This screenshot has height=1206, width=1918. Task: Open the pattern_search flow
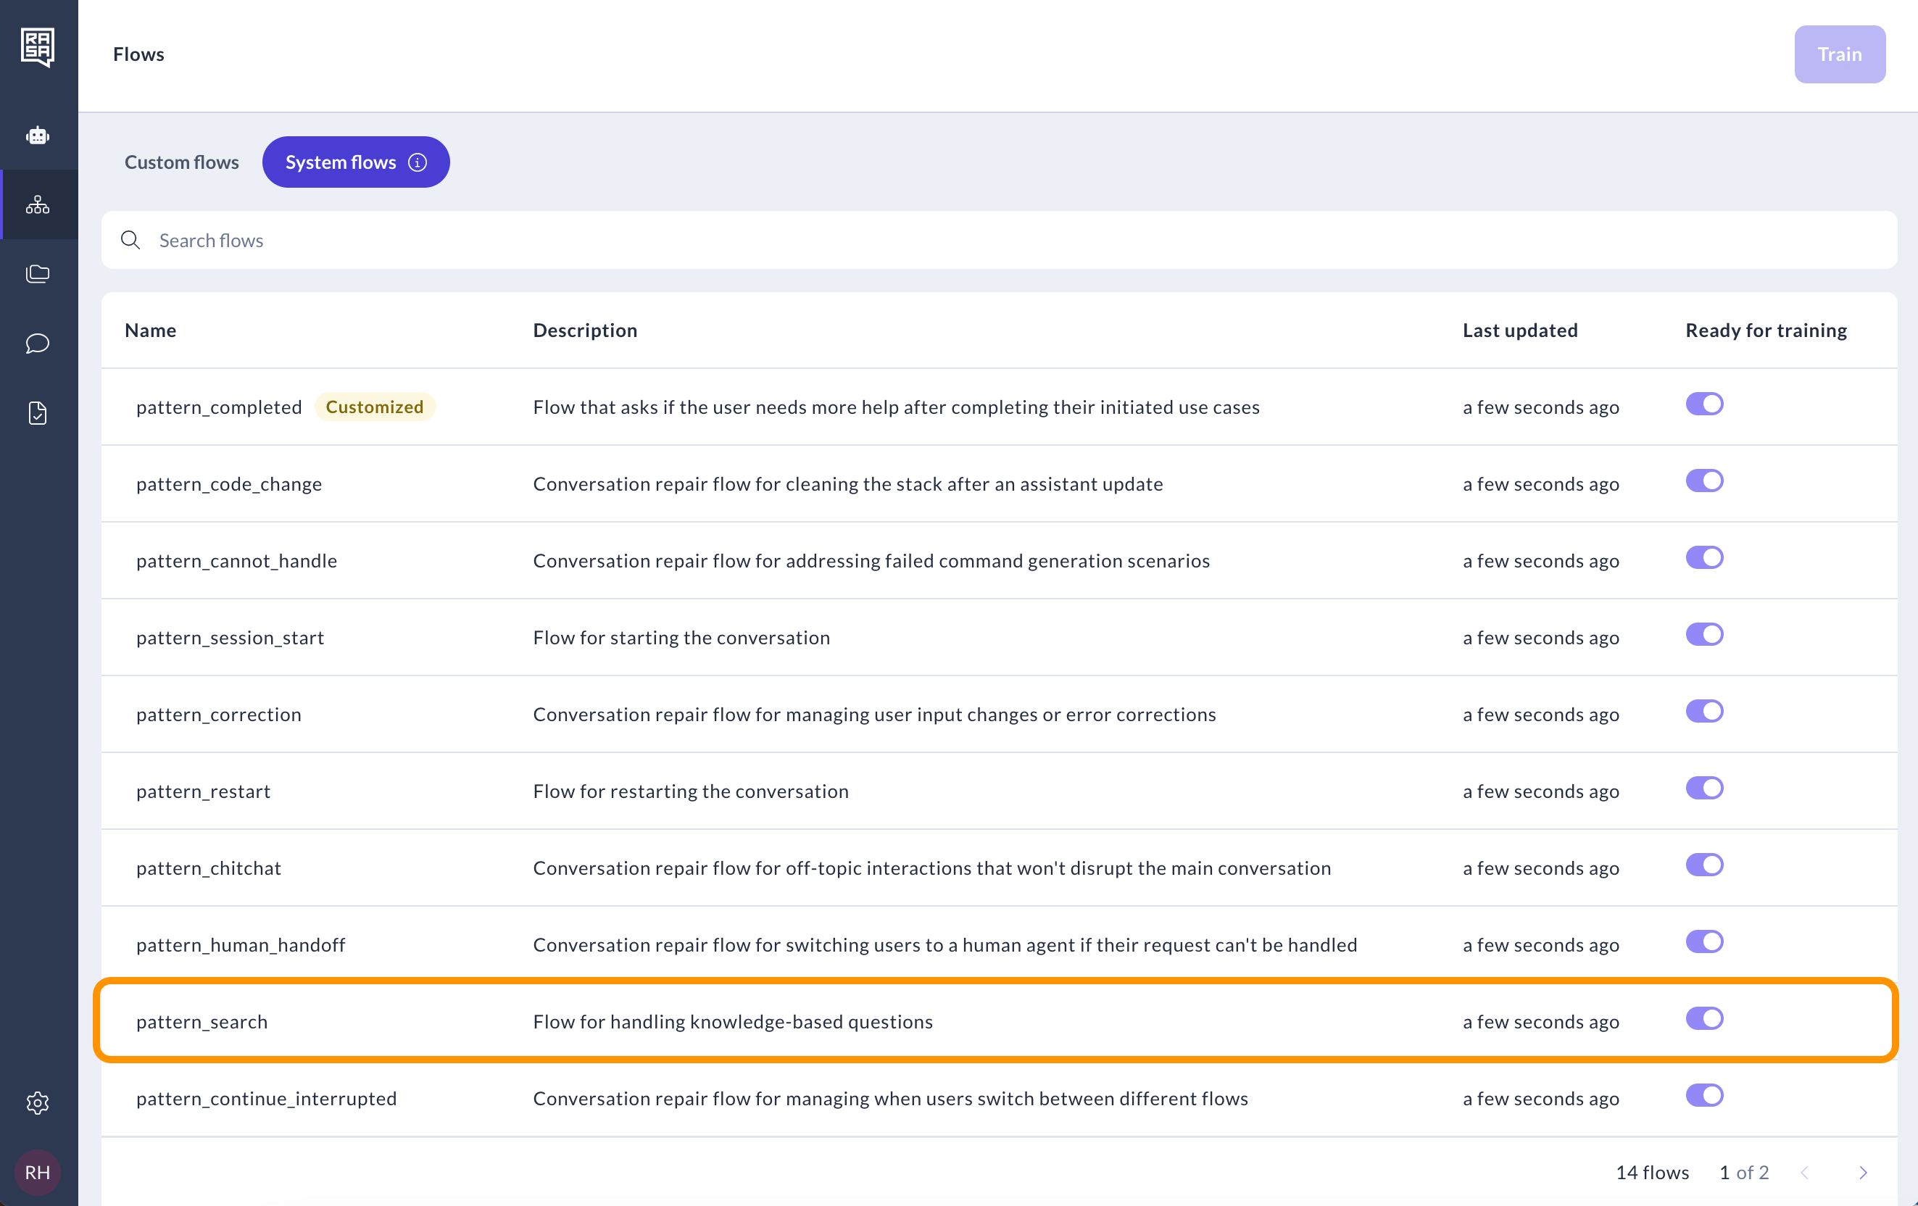click(202, 1021)
